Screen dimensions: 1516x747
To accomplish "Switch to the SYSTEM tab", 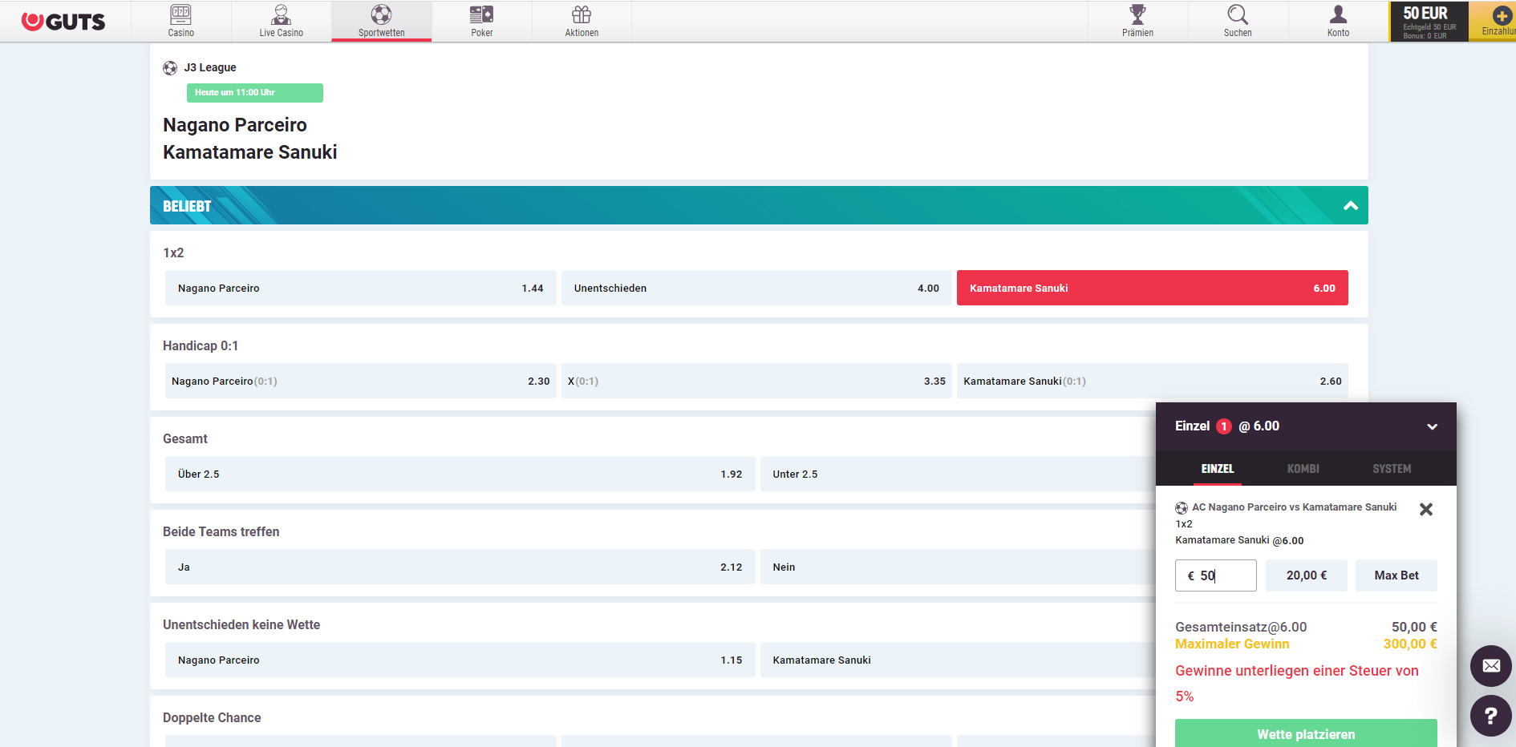I will 1392,469.
